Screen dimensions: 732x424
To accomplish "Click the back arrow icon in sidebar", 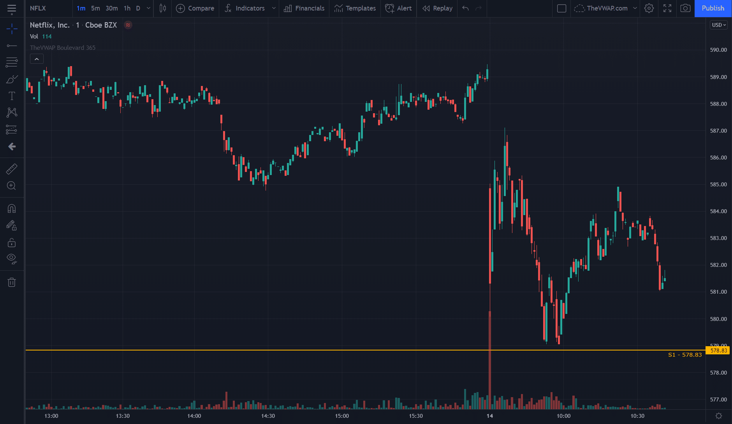I will 12,147.
